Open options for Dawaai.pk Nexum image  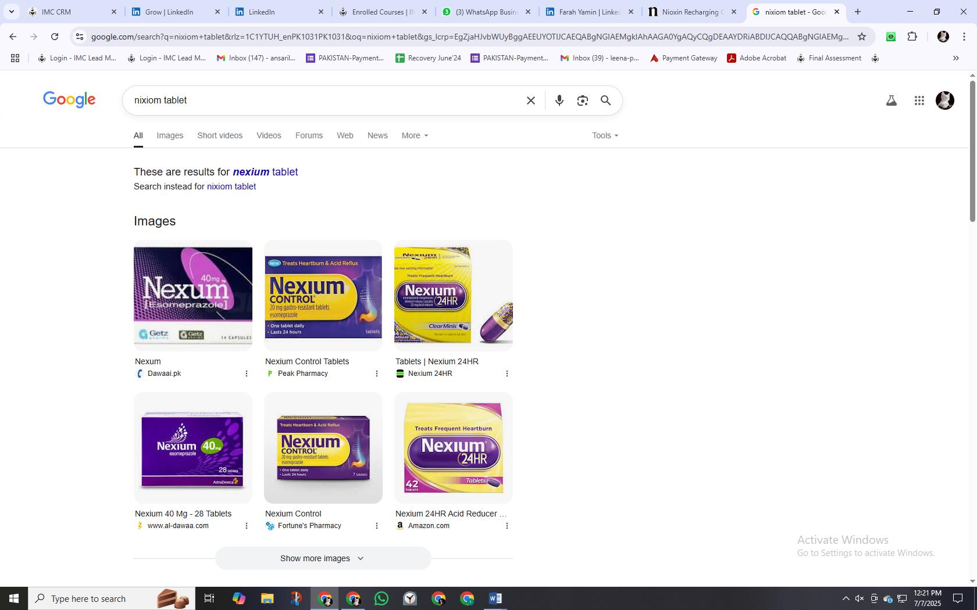(246, 374)
